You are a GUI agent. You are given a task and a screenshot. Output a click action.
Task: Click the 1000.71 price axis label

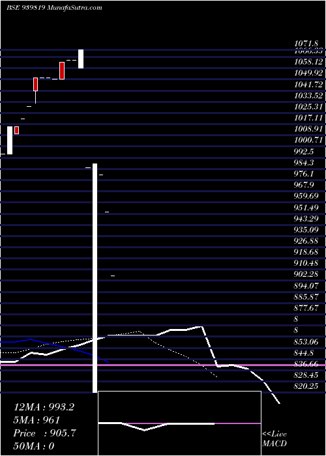pyautogui.click(x=308, y=140)
